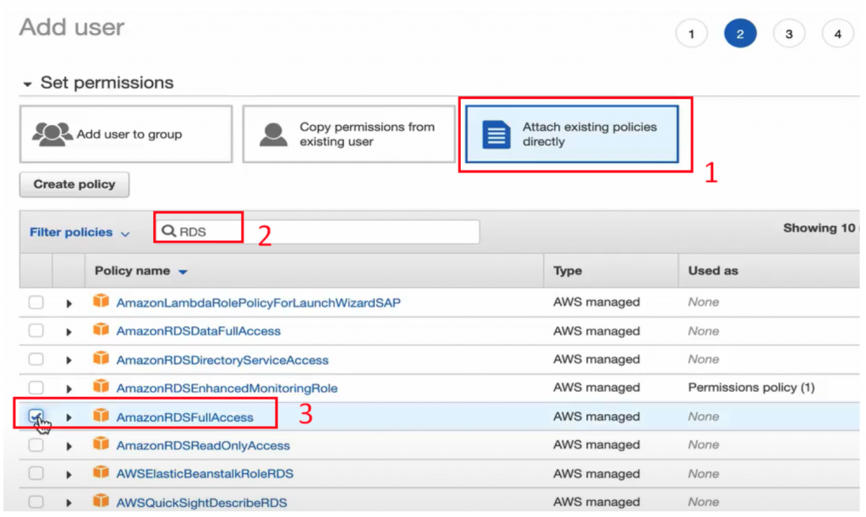The width and height of the screenshot is (866, 517).
Task: Open the Filter policies dropdown
Action: (x=79, y=232)
